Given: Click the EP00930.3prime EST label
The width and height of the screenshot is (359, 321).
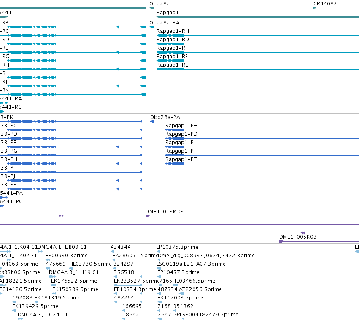Looking at the screenshot, I should coord(66,256).
